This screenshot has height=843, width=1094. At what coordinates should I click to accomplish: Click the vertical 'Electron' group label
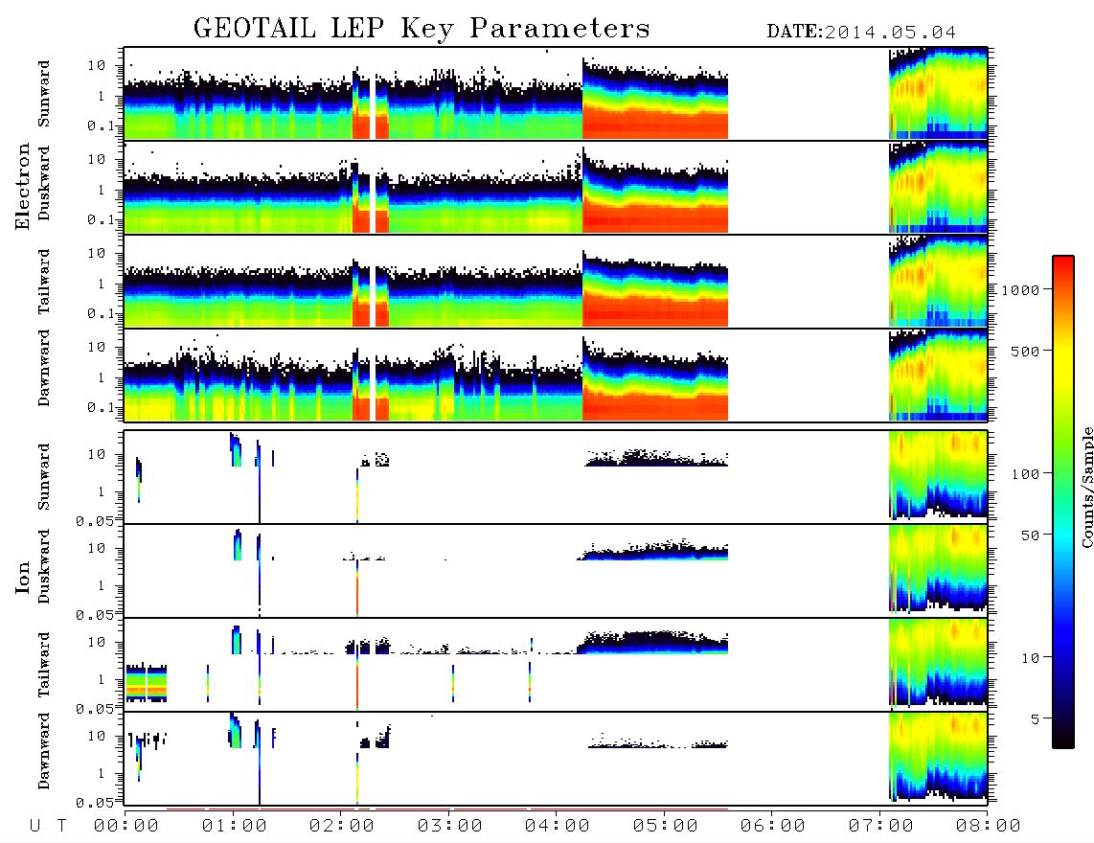[23, 187]
